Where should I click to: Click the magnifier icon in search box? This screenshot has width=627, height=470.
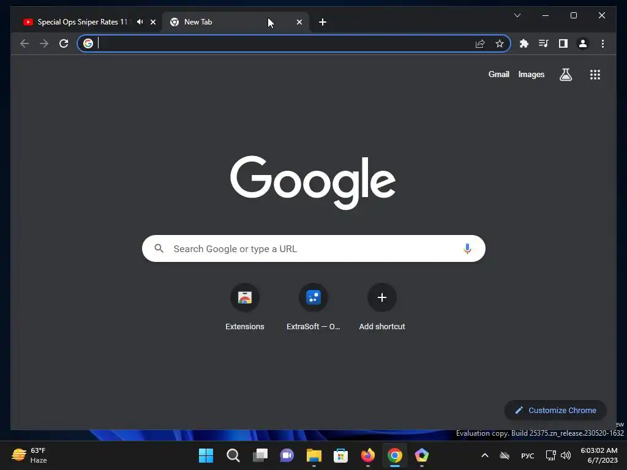tap(159, 248)
